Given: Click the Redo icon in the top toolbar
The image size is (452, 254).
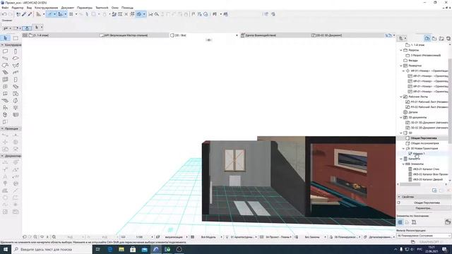Looking at the screenshot, I should pyautogui.click(x=11, y=14).
